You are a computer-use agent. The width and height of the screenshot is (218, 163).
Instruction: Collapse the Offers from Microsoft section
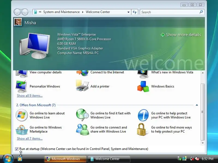point(197,105)
